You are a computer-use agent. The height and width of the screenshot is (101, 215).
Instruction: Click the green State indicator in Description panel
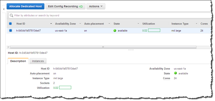pos(175,73)
